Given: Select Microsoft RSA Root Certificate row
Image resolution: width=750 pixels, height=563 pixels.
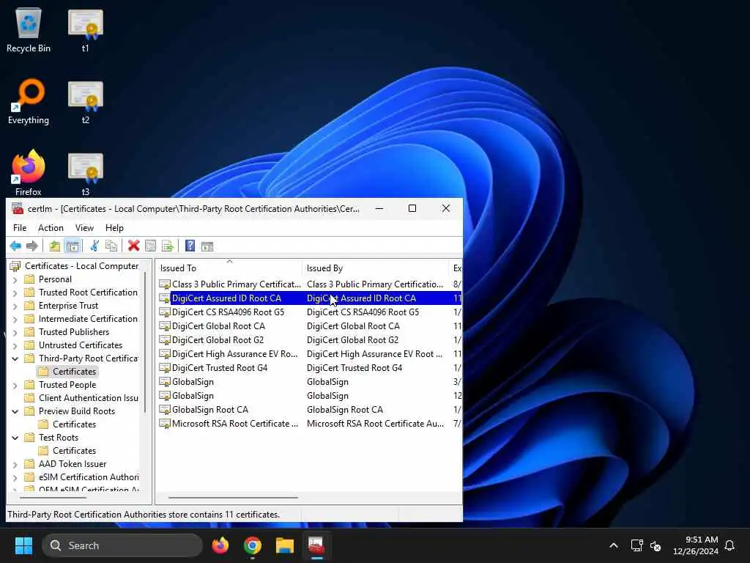Looking at the screenshot, I should click(310, 424).
